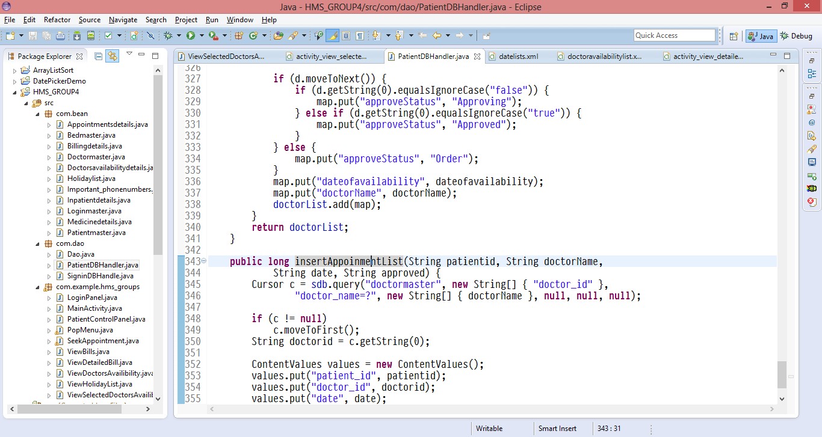Open SeekAppointment.java in Package Explorer
Viewport: 822px width, 437px height.
102,341
